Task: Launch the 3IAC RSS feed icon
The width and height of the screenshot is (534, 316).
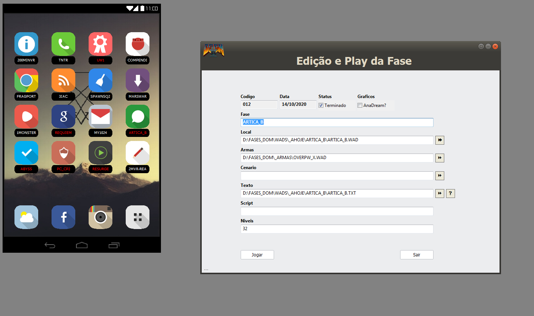Action: click(63, 80)
